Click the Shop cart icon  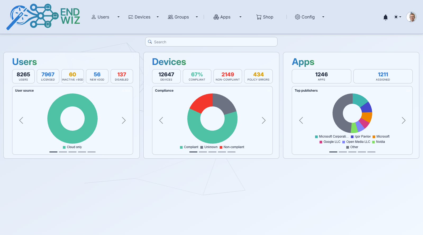point(259,17)
